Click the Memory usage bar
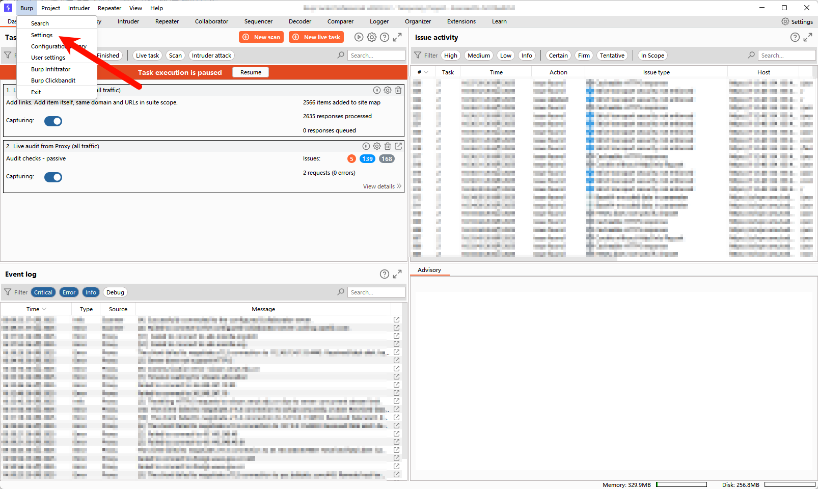 click(681, 484)
